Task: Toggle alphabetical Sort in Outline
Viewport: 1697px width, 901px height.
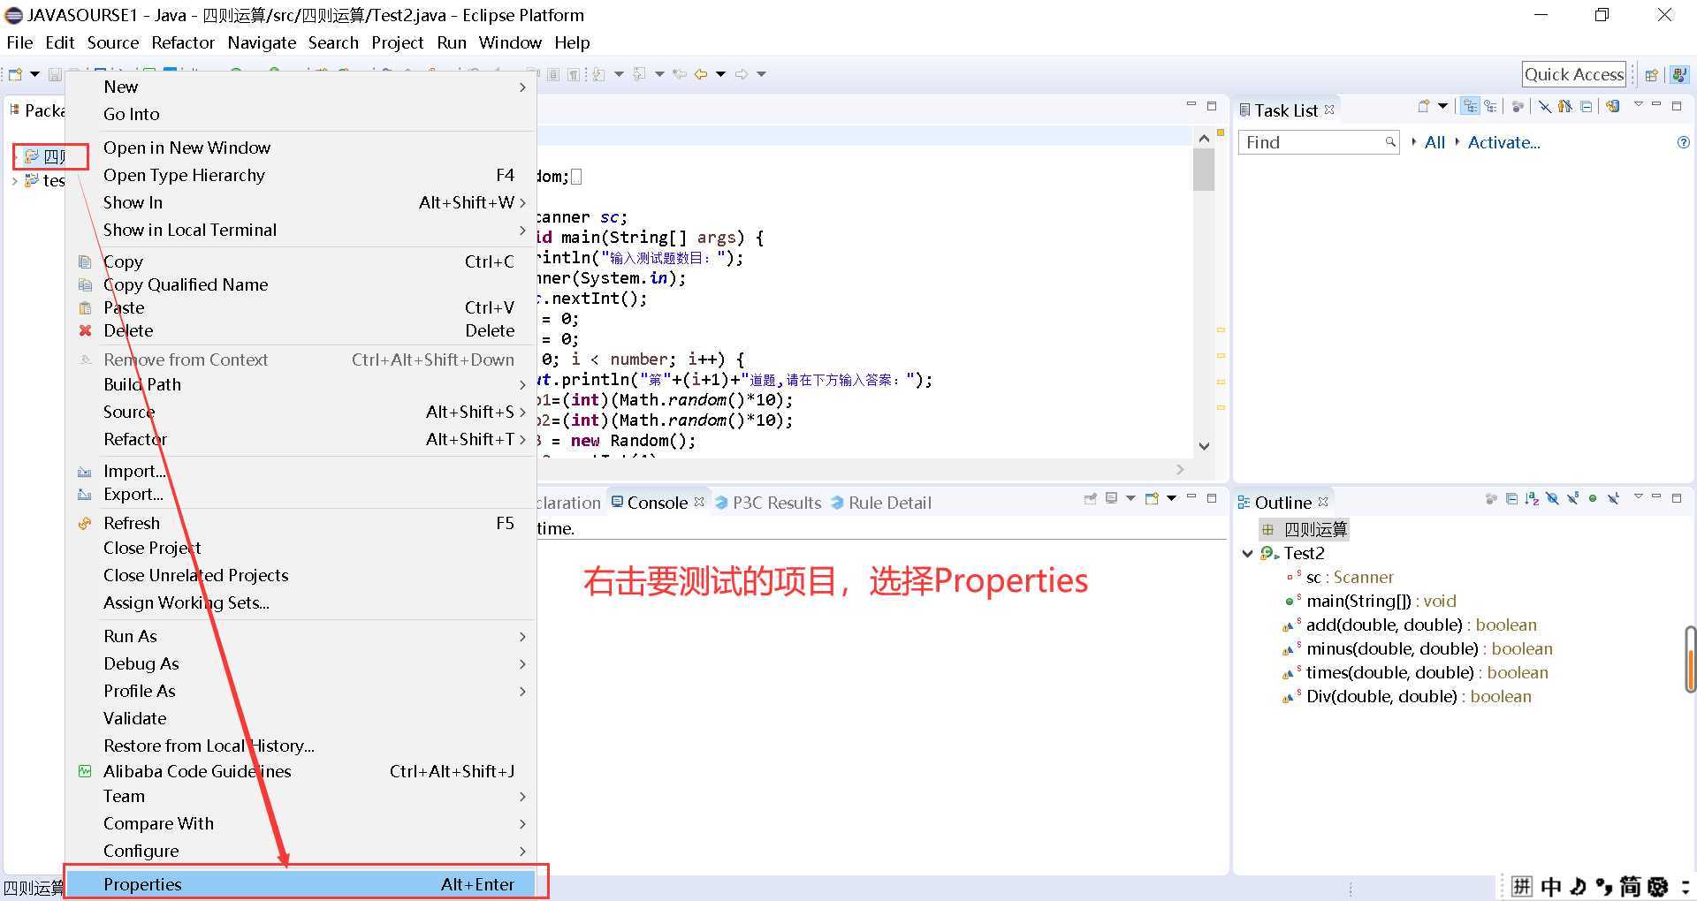Action: pyautogui.click(x=1532, y=499)
